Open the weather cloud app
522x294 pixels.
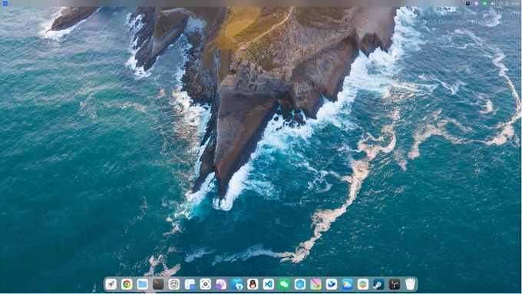click(347, 284)
